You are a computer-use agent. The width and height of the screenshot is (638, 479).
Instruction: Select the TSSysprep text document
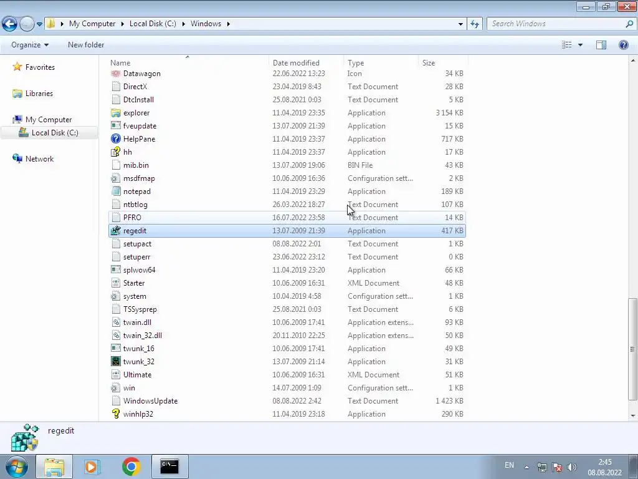[x=287, y=309]
